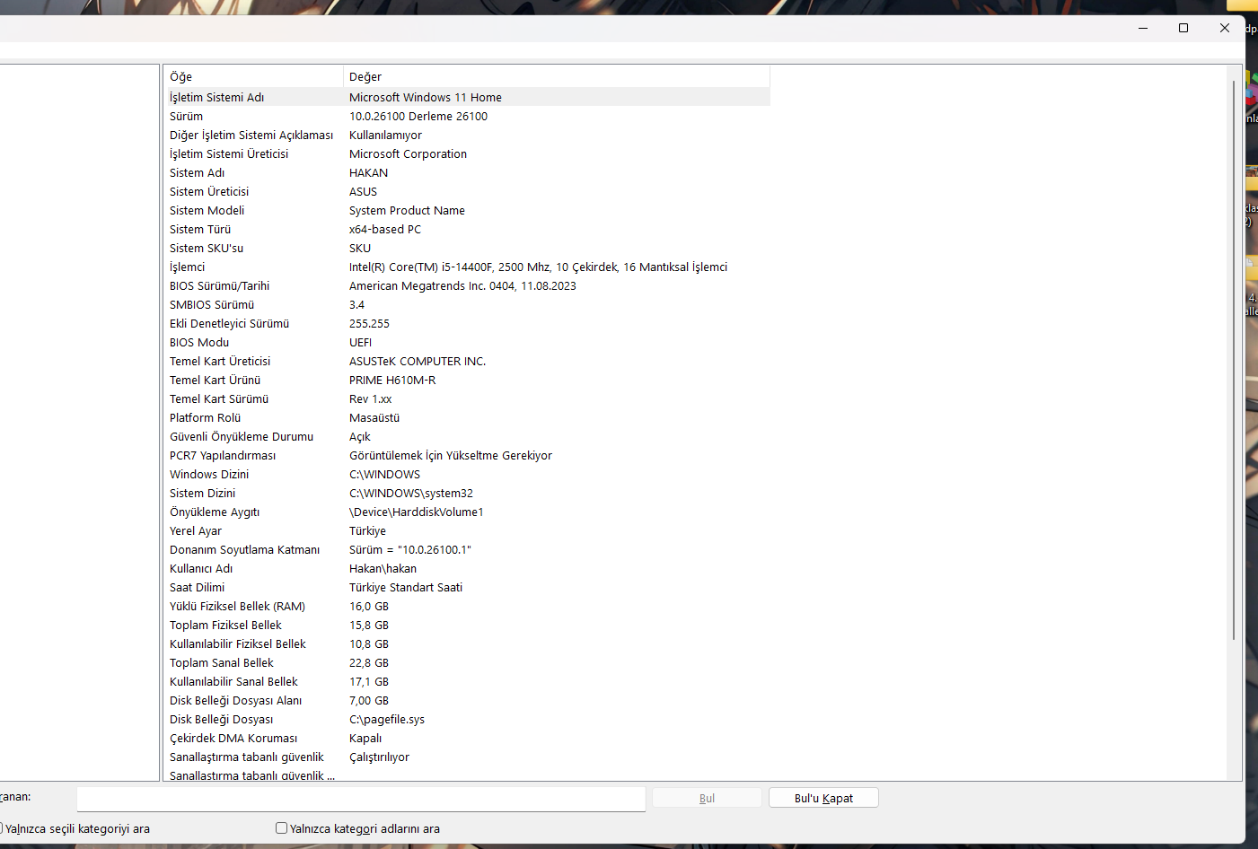Select the 'Donanım Soyutlama Katmanı' row
This screenshot has height=849, width=1258.
(467, 550)
